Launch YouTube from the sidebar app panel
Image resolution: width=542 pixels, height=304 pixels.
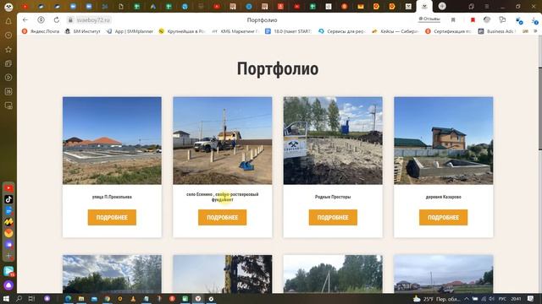point(8,188)
